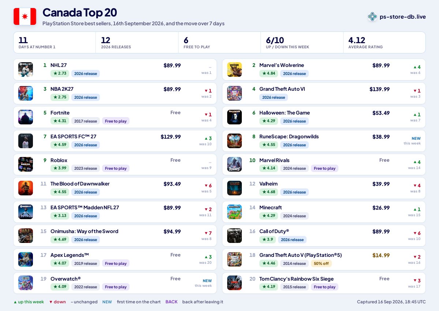Open the NHL 27 cover thumbnail

click(x=26, y=70)
